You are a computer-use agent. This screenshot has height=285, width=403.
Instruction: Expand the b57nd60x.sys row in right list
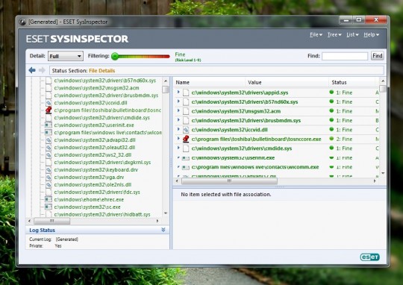[x=178, y=101]
